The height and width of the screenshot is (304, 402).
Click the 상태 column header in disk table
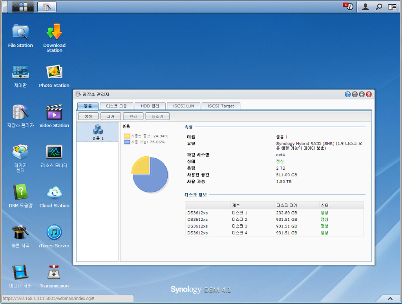(x=342, y=205)
